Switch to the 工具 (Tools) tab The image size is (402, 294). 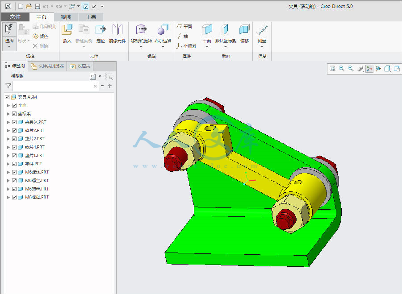[91, 17]
